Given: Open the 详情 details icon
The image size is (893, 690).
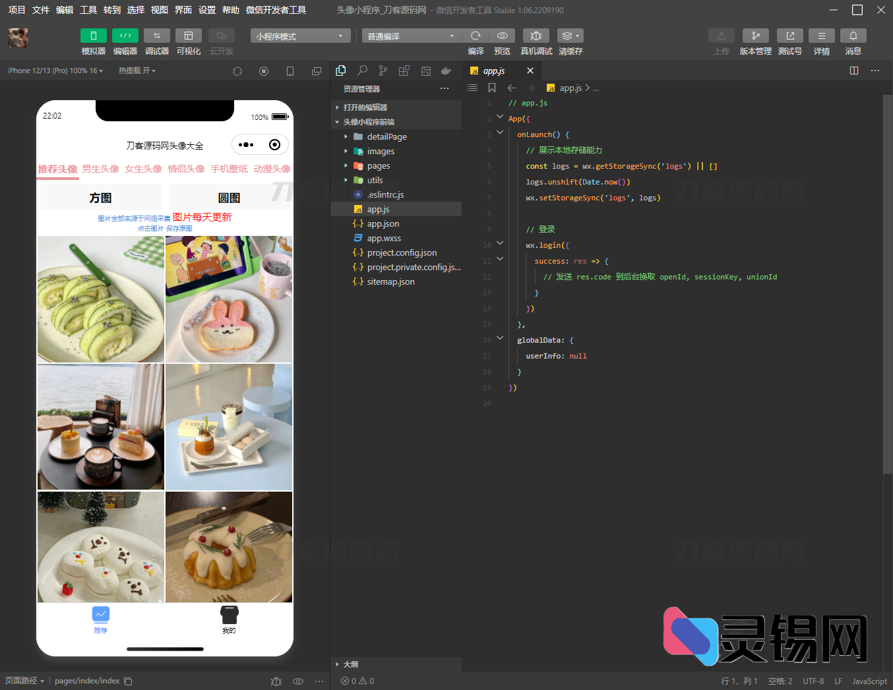Looking at the screenshot, I should click(x=821, y=36).
